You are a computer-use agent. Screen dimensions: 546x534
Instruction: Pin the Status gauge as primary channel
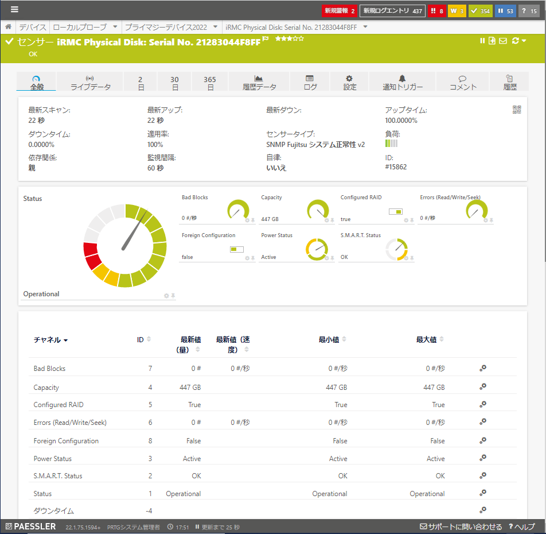[x=173, y=296]
